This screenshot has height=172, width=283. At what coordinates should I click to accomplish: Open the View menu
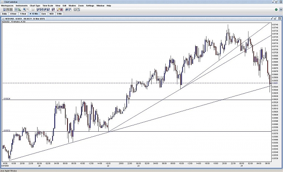58,5
